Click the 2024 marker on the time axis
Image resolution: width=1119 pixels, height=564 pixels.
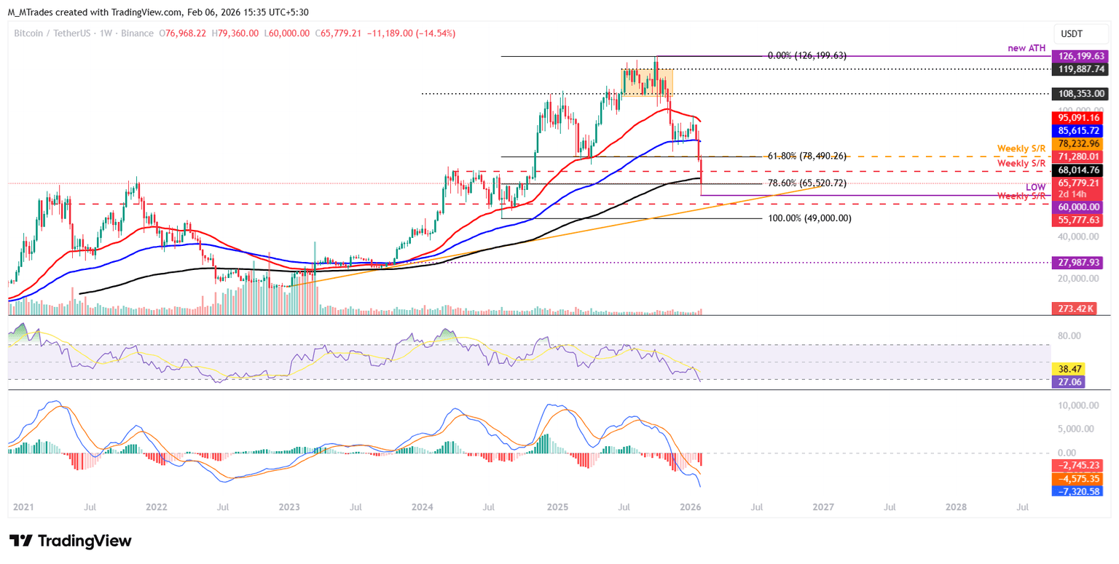[x=423, y=507]
